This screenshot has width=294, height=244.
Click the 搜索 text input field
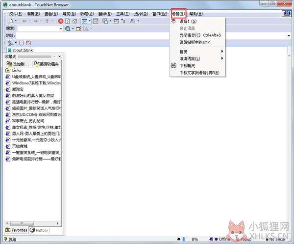[x=38, y=29]
